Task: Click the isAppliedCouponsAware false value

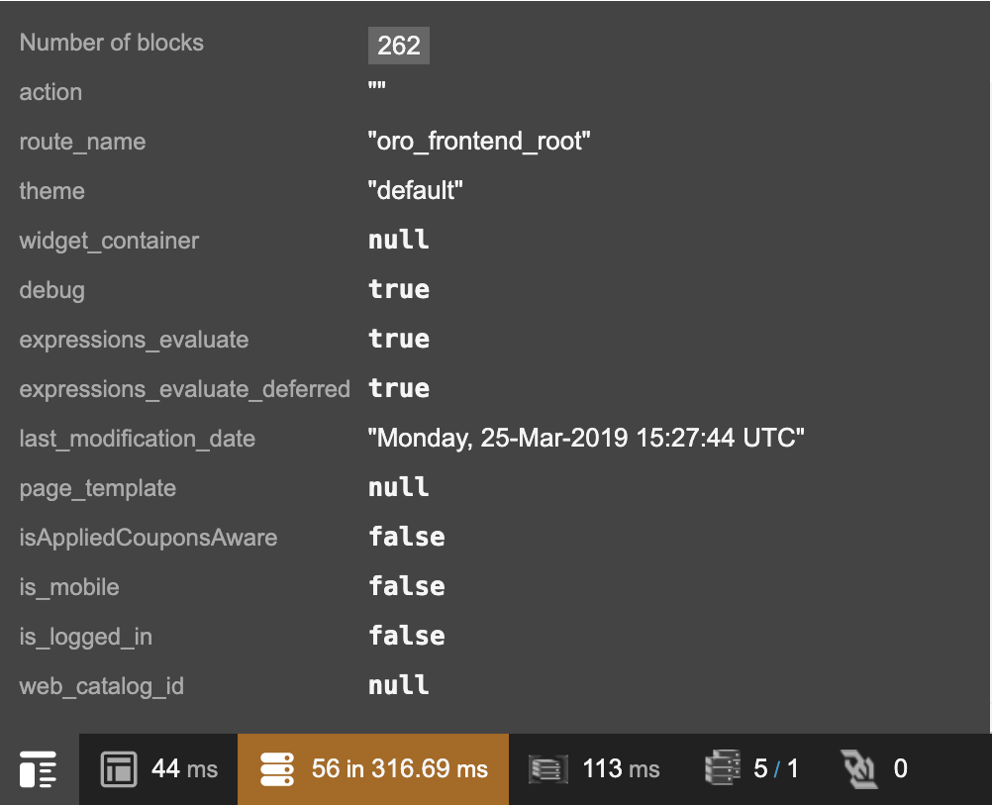Action: click(407, 538)
